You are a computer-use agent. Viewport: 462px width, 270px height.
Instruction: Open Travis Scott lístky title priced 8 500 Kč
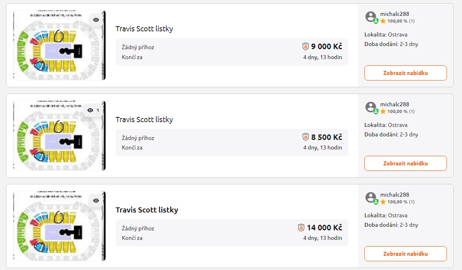click(x=144, y=119)
